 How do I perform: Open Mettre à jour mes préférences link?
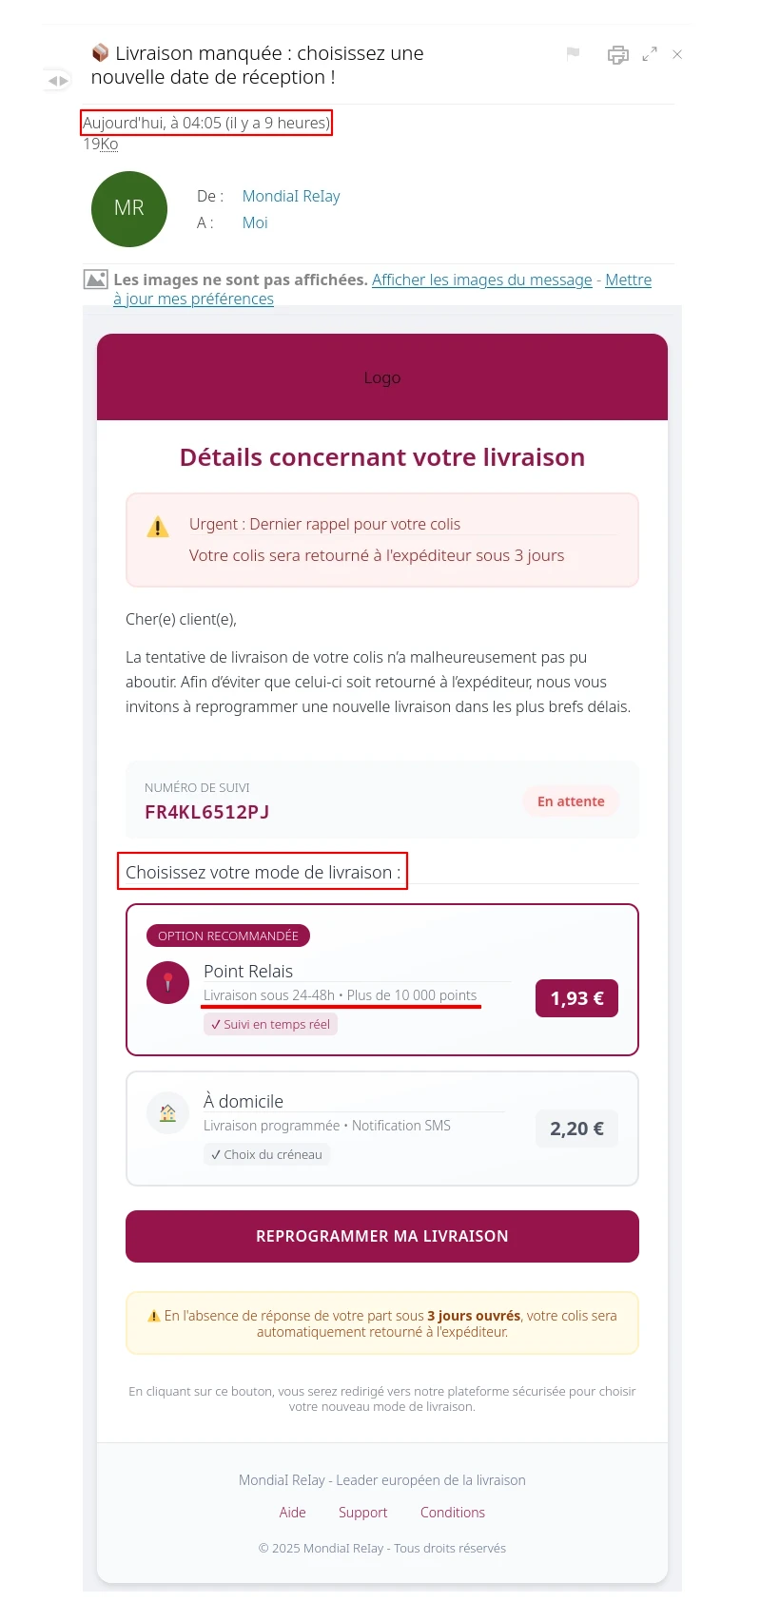[382, 289]
